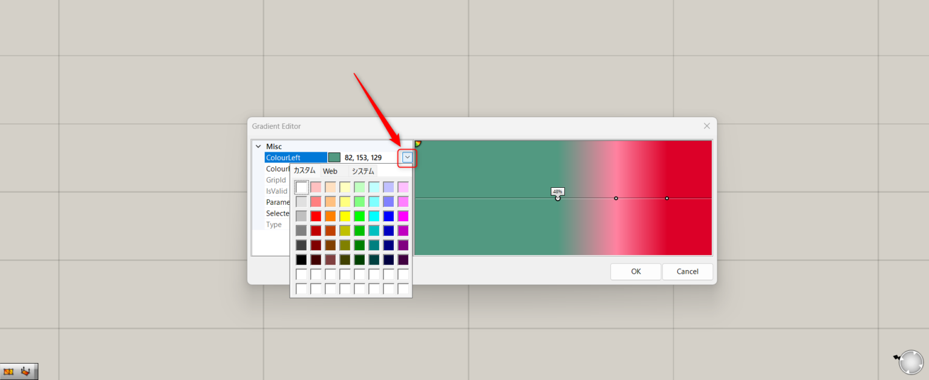
Task: Select the magenta swatch in the palette
Action: pos(403,216)
